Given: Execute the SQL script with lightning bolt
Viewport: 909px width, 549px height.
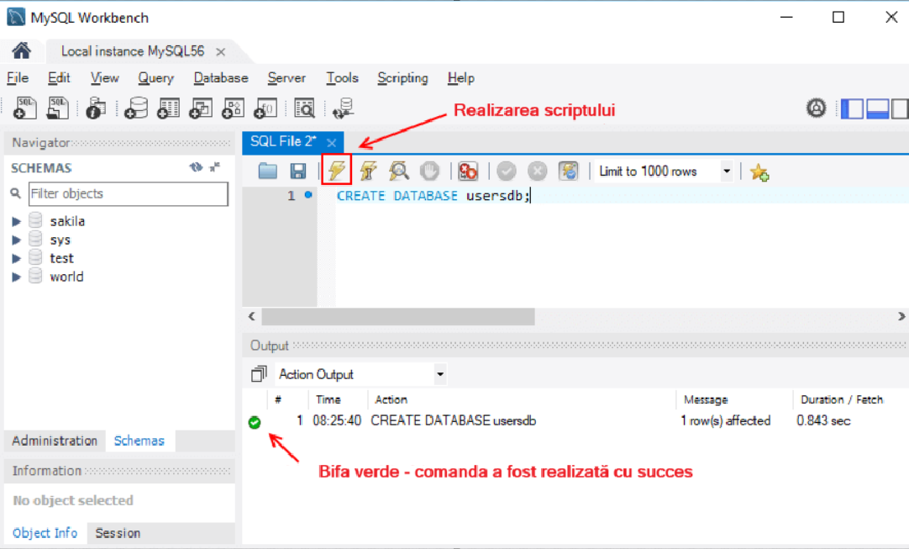Looking at the screenshot, I should point(336,170).
